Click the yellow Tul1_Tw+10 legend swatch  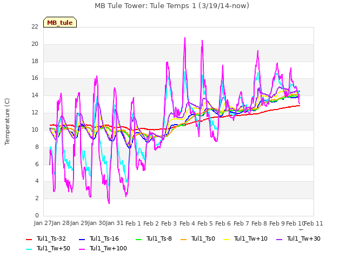(x=227, y=240)
